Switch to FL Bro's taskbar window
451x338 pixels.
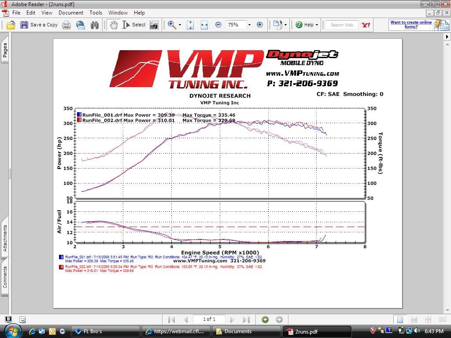pos(105,331)
